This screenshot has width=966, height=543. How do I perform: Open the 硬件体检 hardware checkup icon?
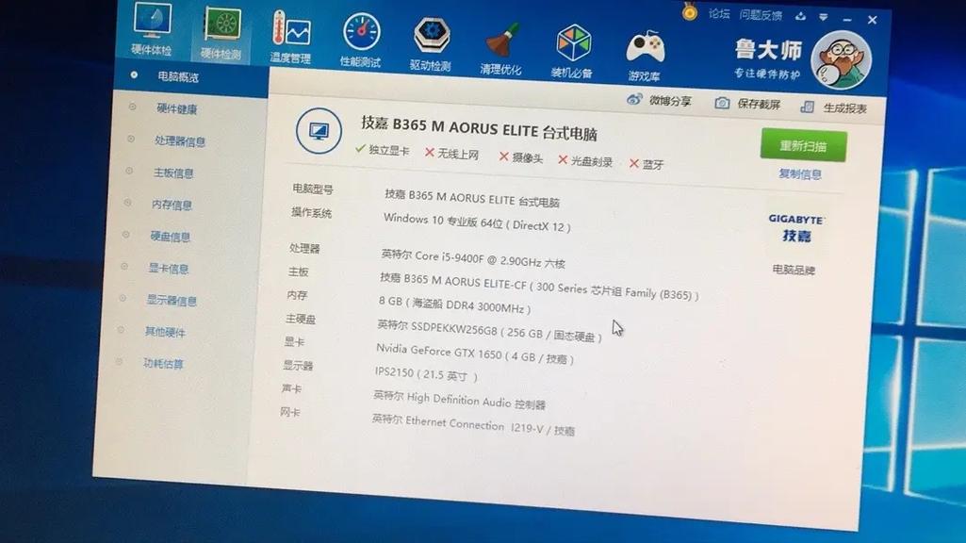(x=152, y=29)
